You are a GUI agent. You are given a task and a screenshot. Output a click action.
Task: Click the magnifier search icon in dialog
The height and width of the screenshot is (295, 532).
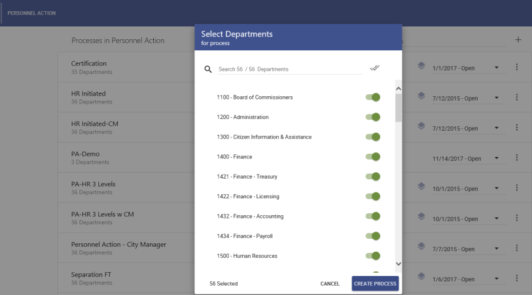coord(208,69)
